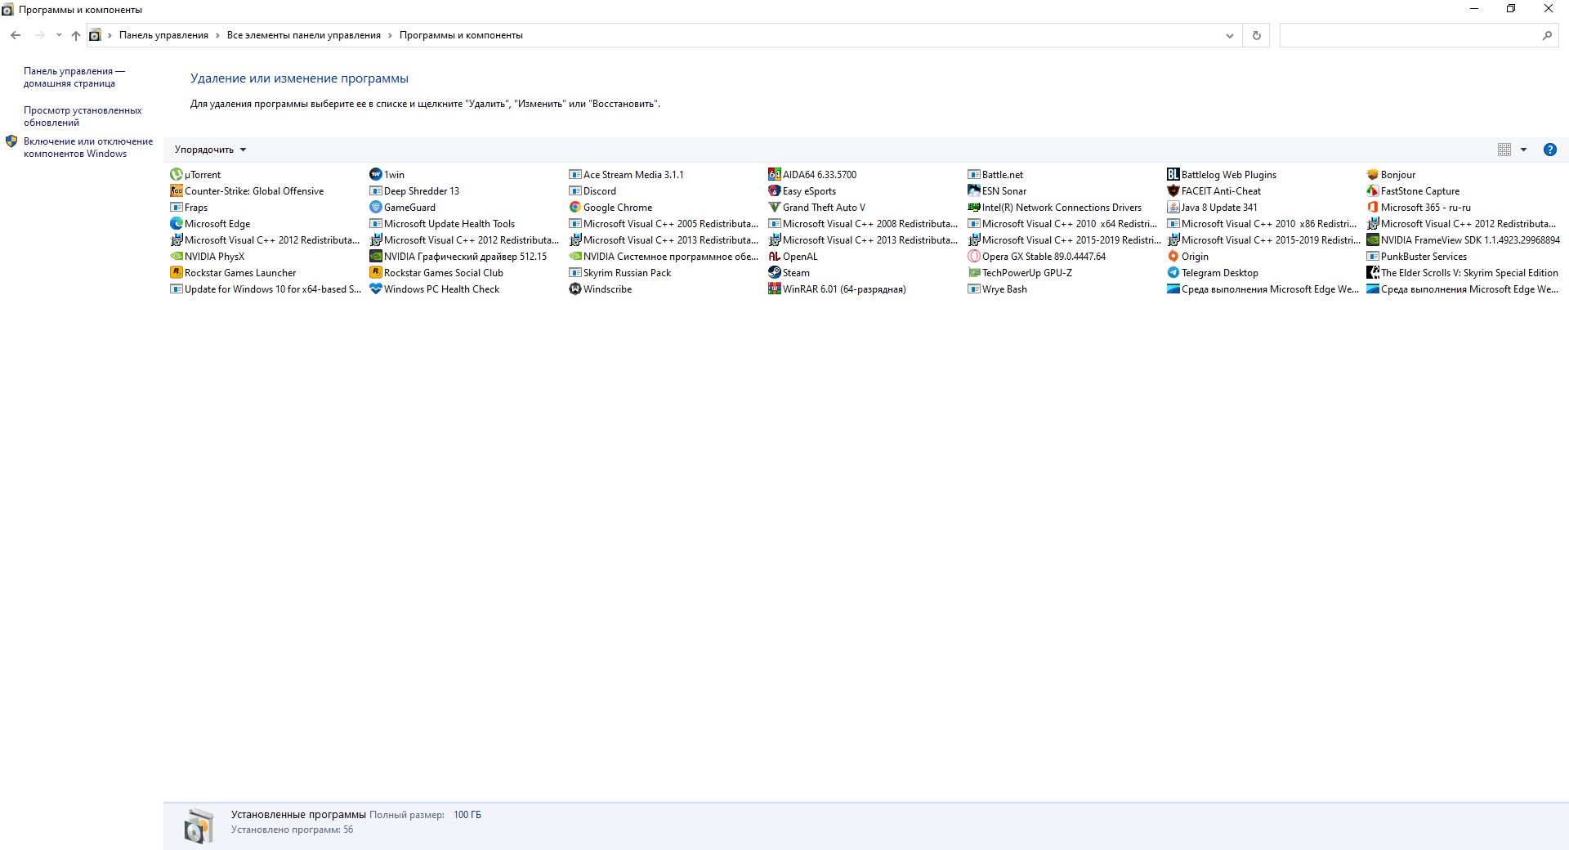Screen dimensions: 1569x850
Task: Open the recent locations dropdown arrow
Action: point(59,35)
